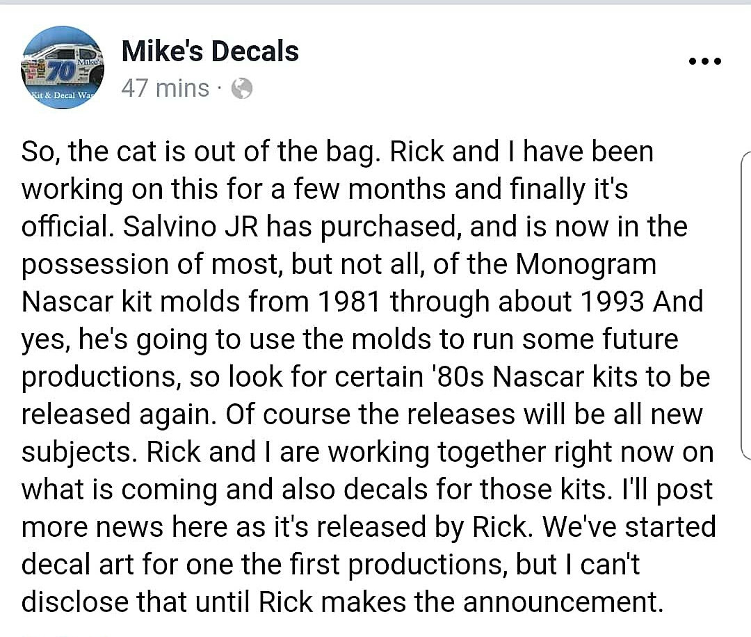Click the words We've started in post
Screen dimensions: 751x637
629,527
